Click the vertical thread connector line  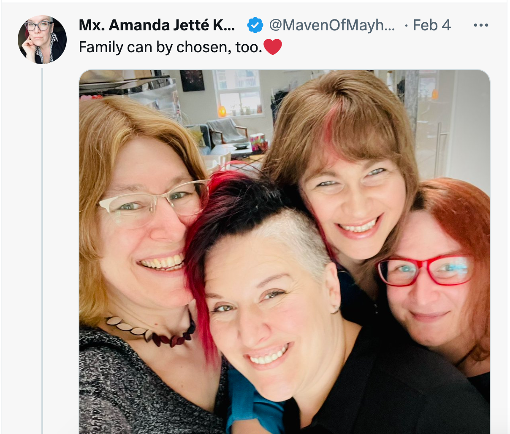[42, 251]
